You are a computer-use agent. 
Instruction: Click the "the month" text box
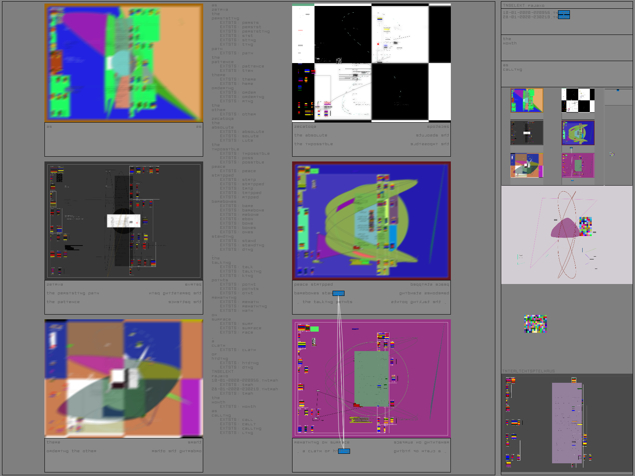point(566,48)
